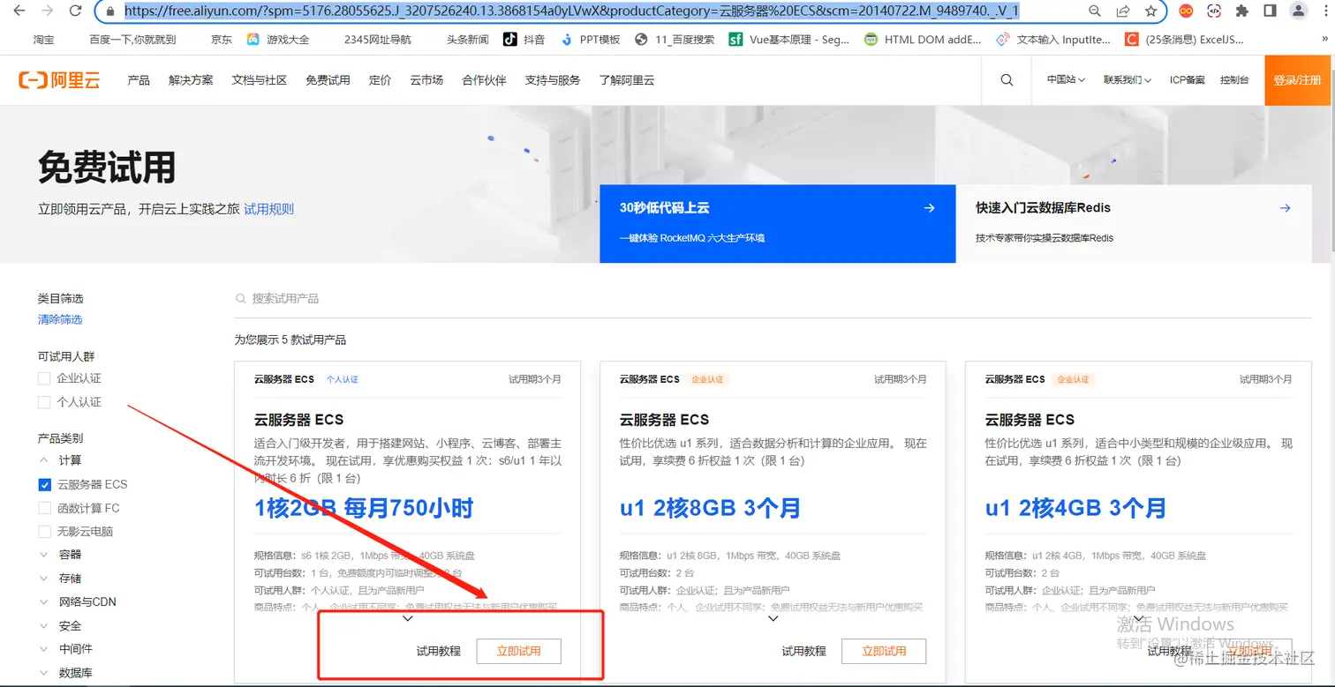Click the arrow on 30秒低代码上云 banner
The width and height of the screenshot is (1335, 687).
point(929,208)
